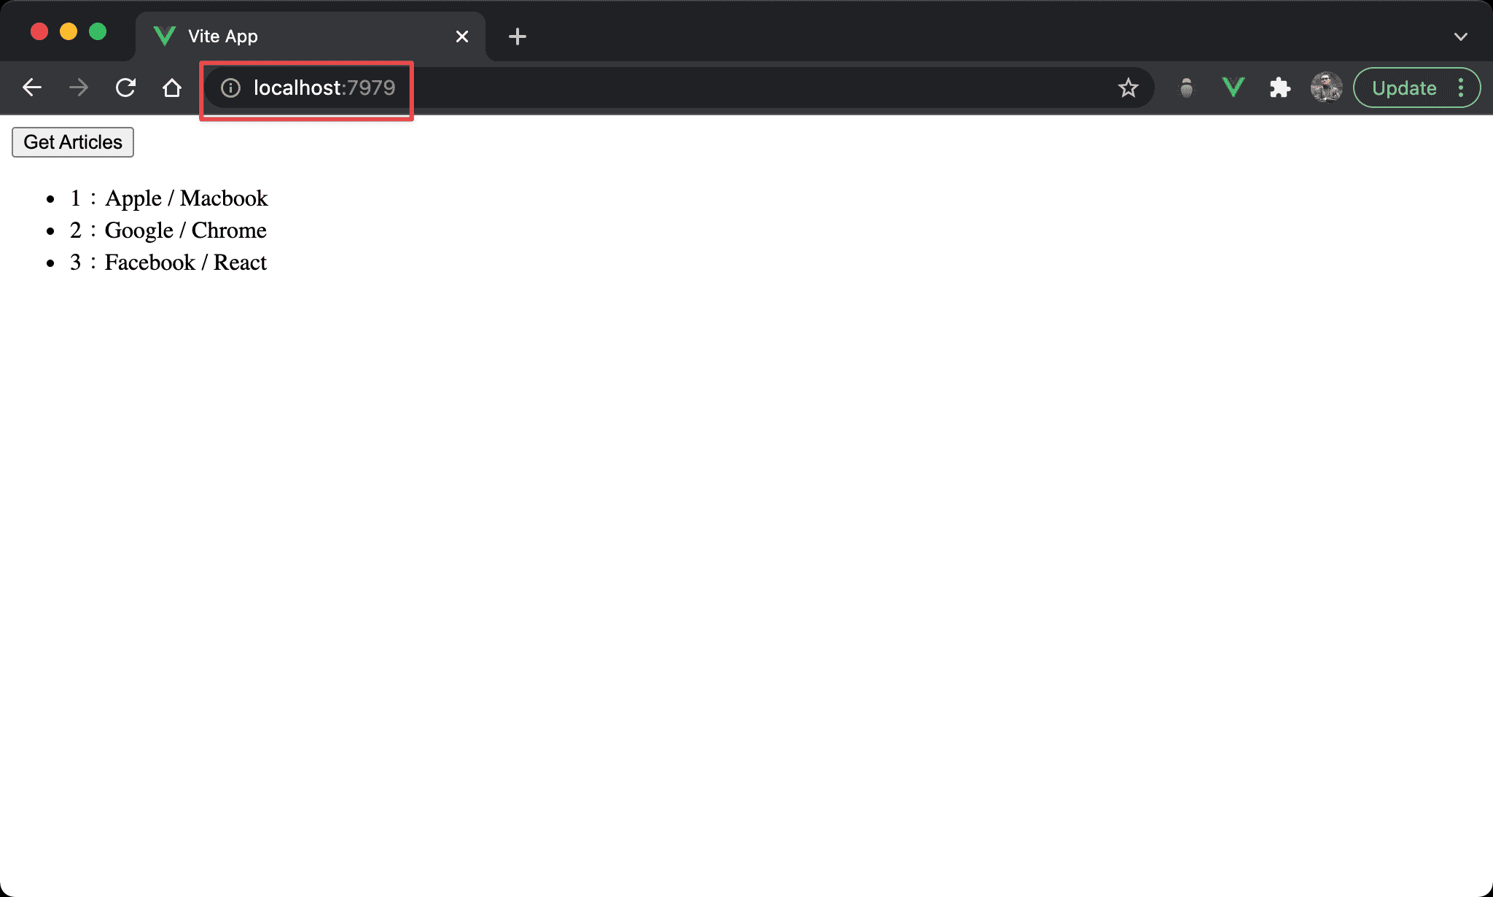Click the localhost:7979 address bar
The image size is (1493, 897).
click(x=323, y=88)
